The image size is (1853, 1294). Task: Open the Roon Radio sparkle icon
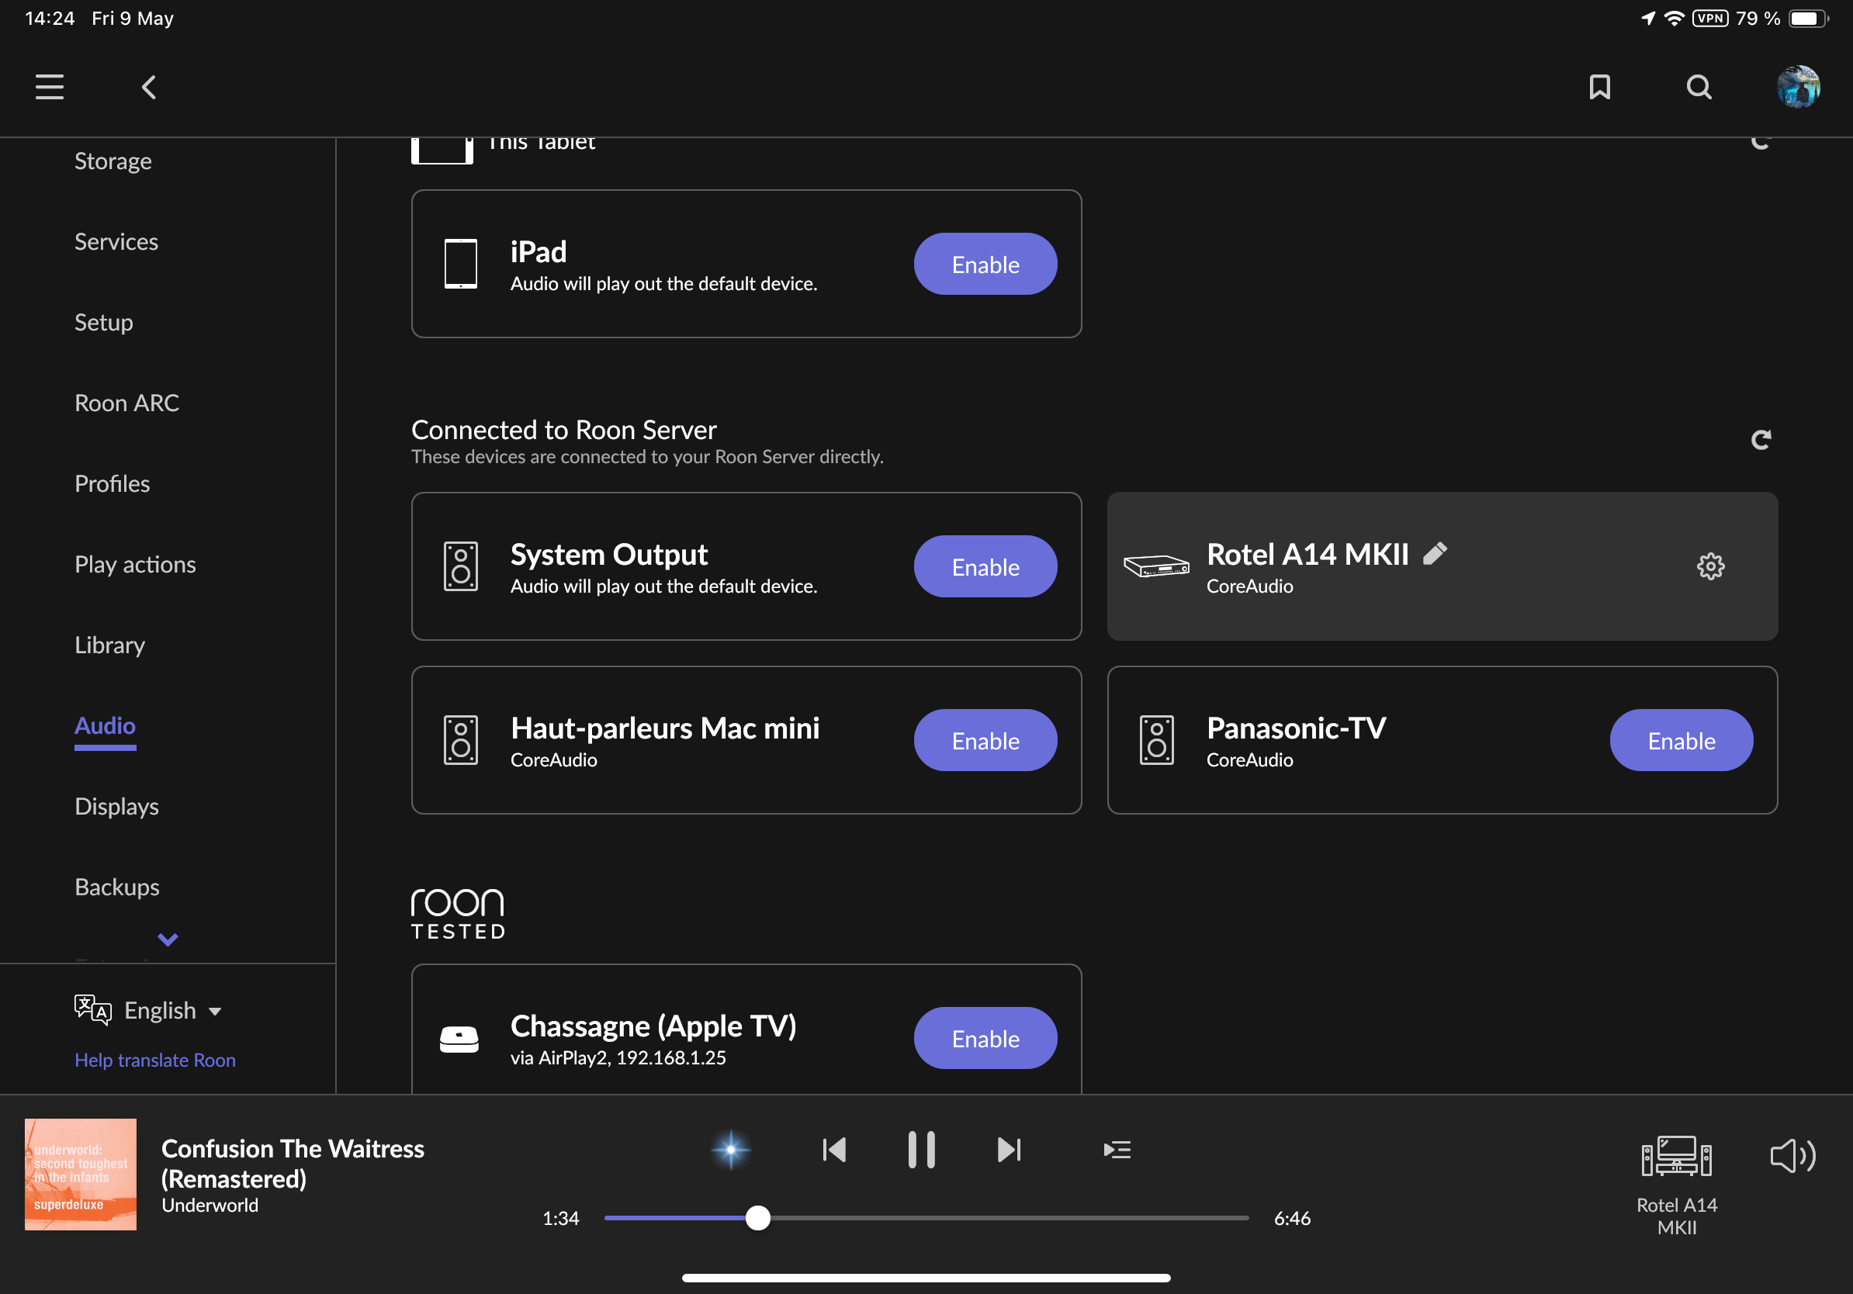tap(731, 1149)
